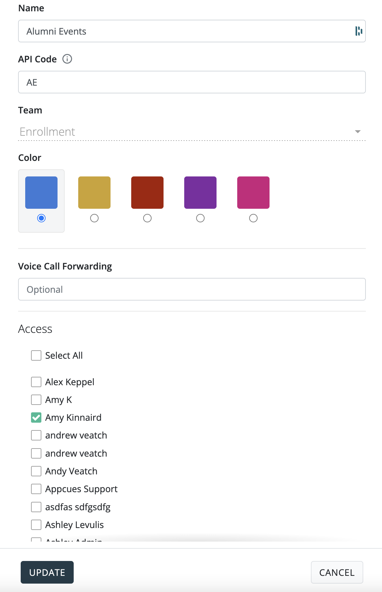This screenshot has height=592, width=382.
Task: Open the Team dropdown arrow
Action: (x=357, y=132)
